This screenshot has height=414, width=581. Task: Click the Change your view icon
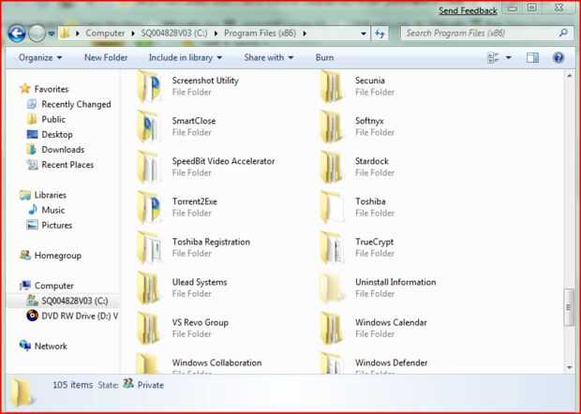tap(493, 58)
